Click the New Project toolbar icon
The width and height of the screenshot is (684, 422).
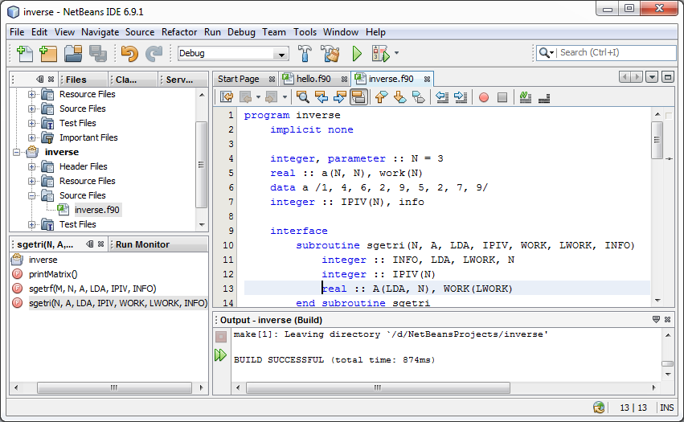48,53
